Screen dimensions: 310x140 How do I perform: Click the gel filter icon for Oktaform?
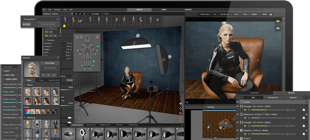point(304,134)
